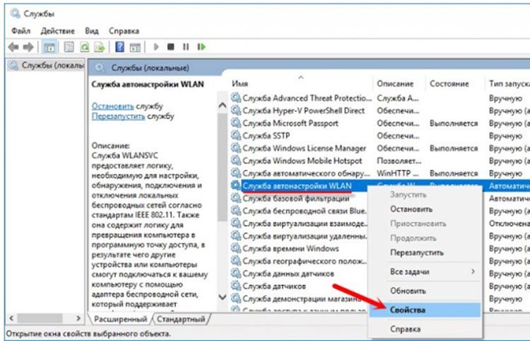The height and width of the screenshot is (341, 530).
Task: Click the Back arrow toolbar icon
Action: pos(13,47)
